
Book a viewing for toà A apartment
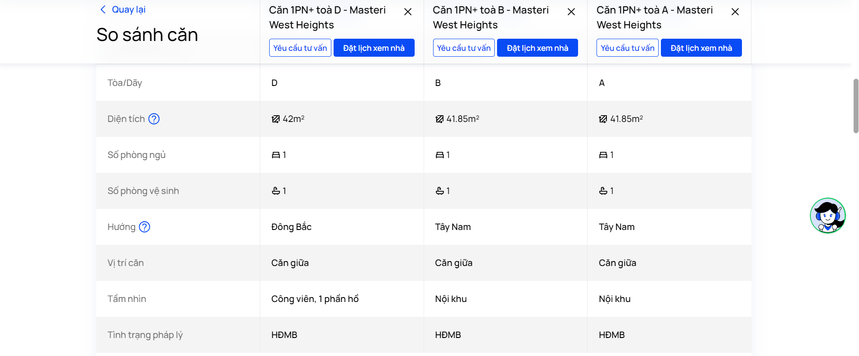coord(701,48)
